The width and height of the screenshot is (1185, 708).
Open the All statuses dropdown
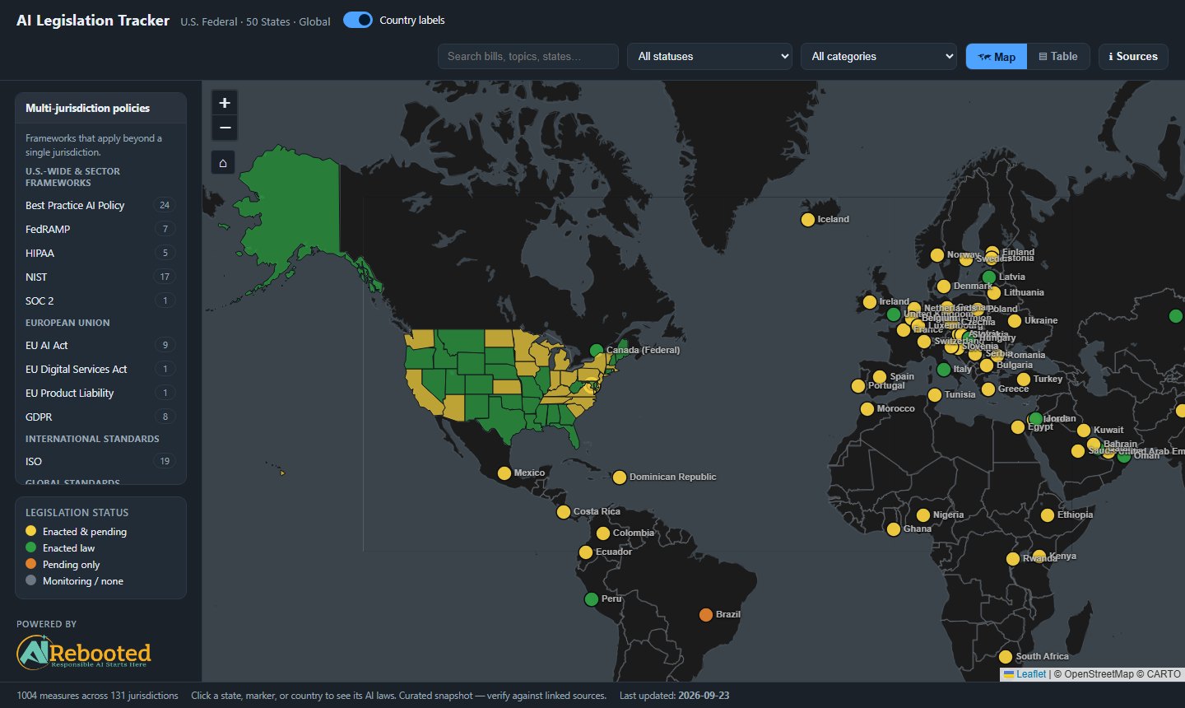pos(710,57)
